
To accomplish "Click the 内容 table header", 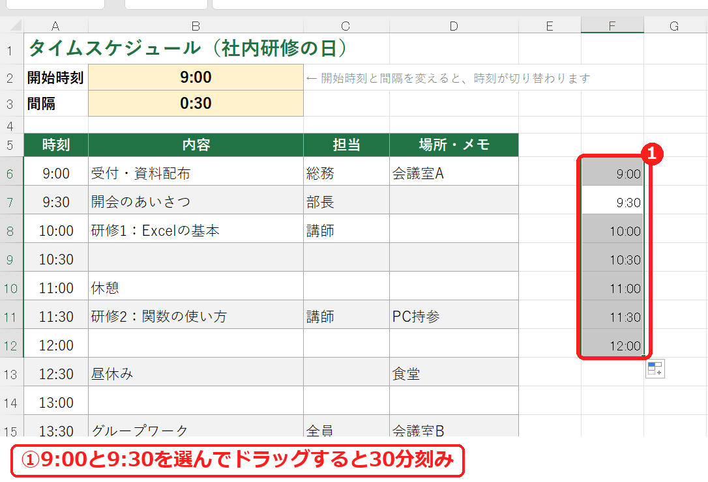I will (196, 145).
